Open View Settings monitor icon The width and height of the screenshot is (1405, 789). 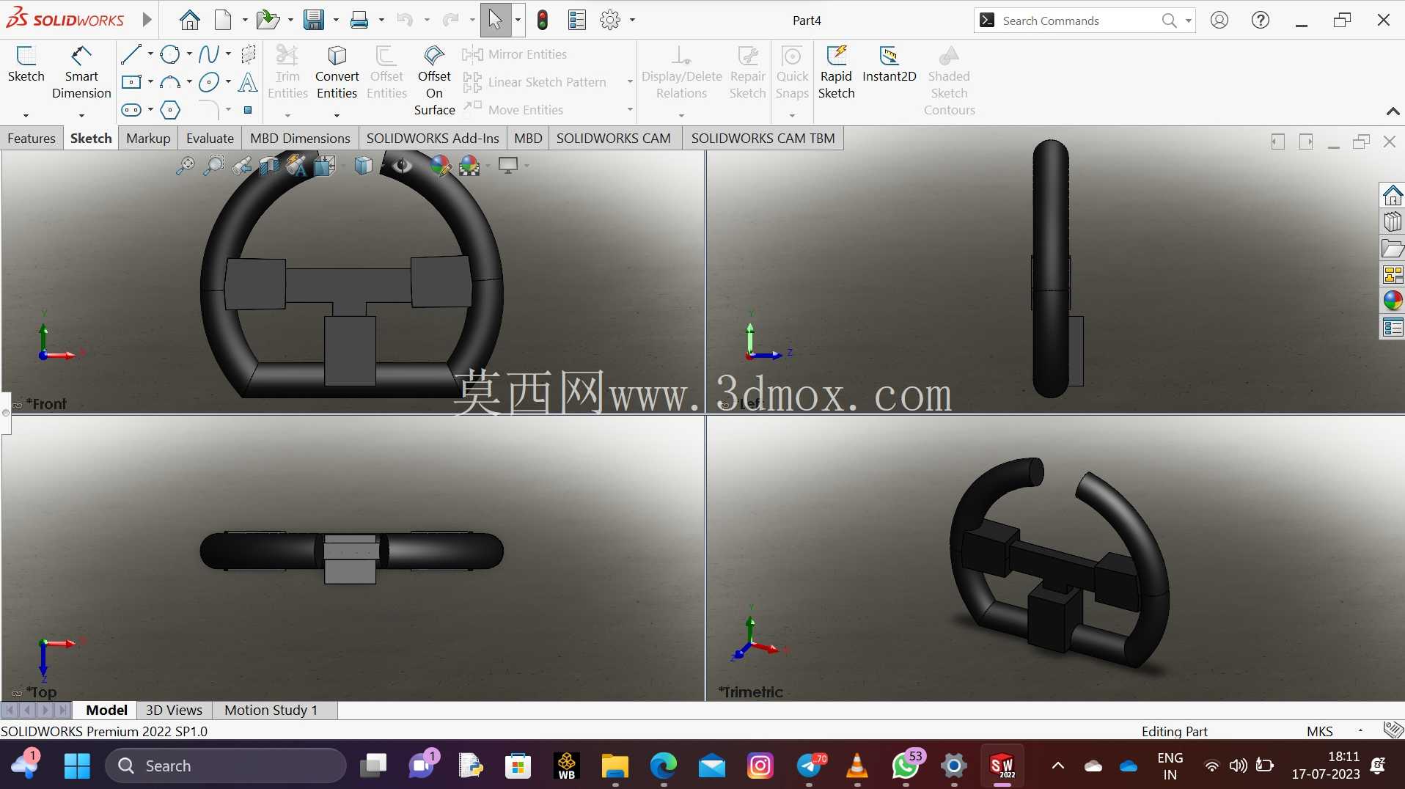click(x=507, y=166)
